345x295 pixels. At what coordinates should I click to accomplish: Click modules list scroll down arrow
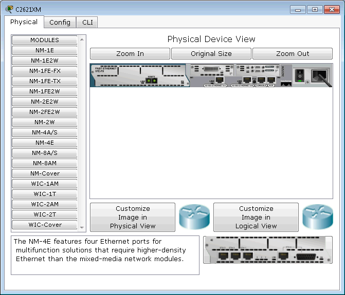click(x=82, y=228)
